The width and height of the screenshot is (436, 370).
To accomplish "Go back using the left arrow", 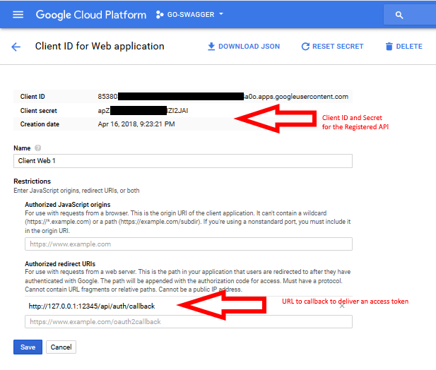I will click(x=16, y=47).
